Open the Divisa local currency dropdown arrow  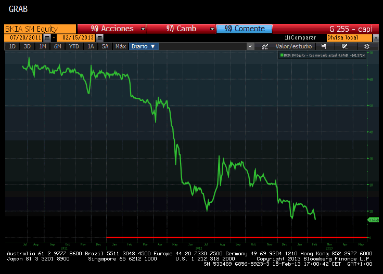(x=376, y=38)
